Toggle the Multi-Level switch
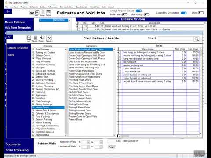This screenshot has height=158, width=211. pos(124,14)
